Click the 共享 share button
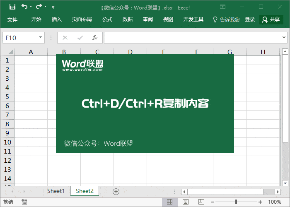 click(x=271, y=19)
